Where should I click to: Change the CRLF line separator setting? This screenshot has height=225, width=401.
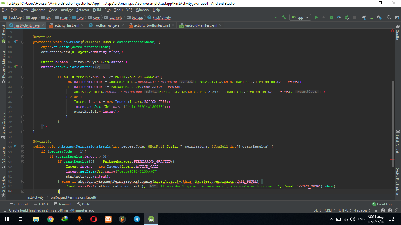pyautogui.click(x=330, y=210)
